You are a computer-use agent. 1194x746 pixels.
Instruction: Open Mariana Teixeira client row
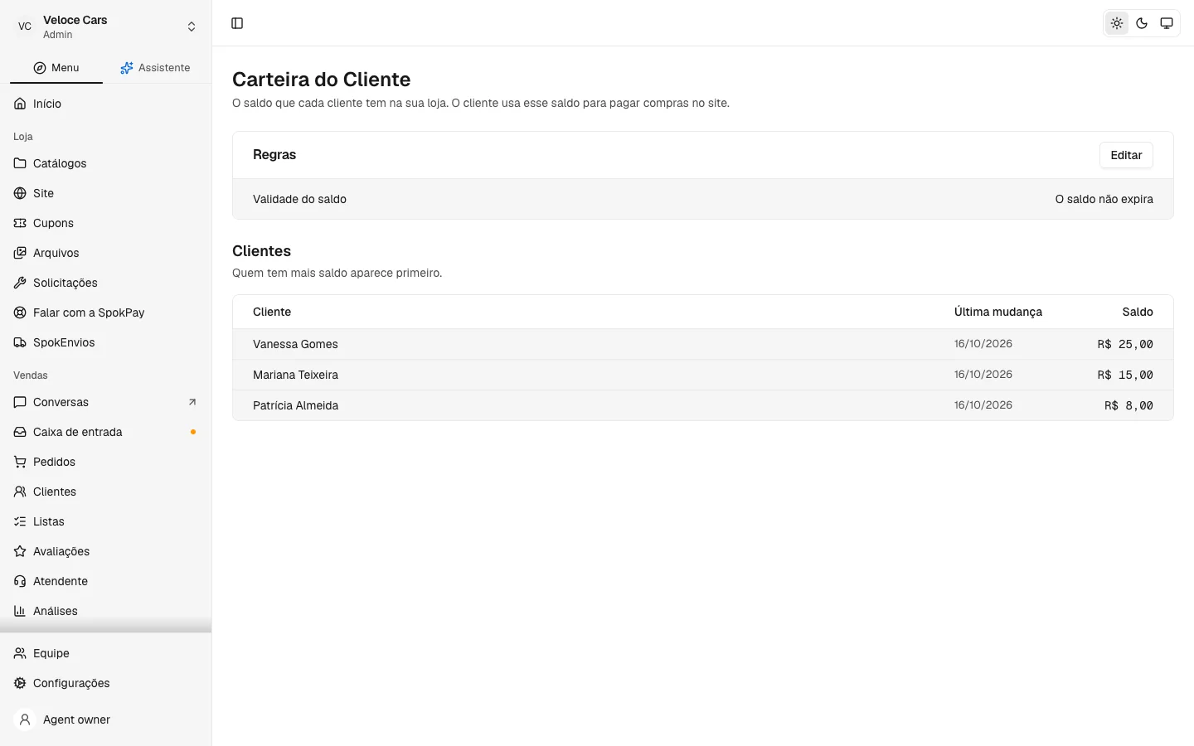(703, 375)
